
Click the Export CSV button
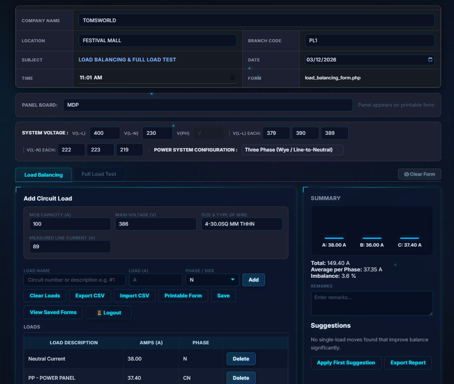tap(90, 296)
